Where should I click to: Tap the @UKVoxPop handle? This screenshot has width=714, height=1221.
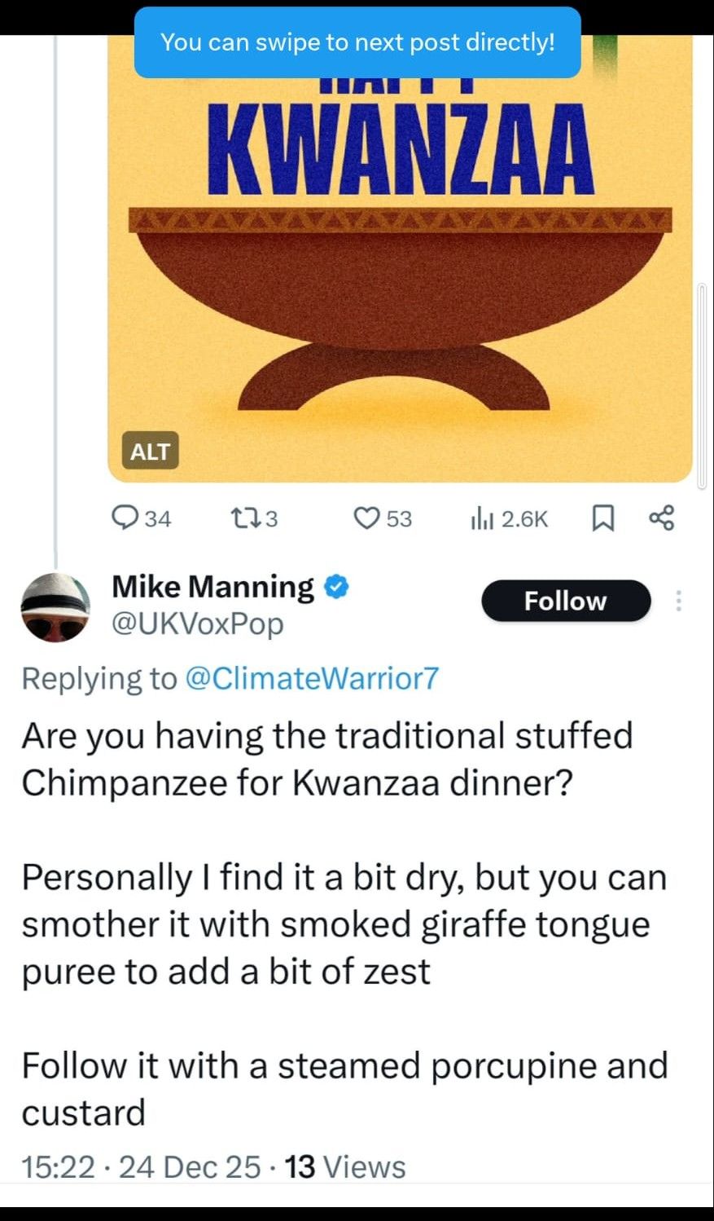pyautogui.click(x=197, y=624)
